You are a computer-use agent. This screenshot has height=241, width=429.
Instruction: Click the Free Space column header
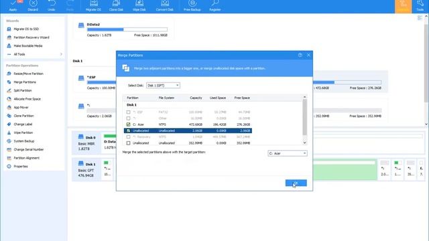click(x=242, y=98)
